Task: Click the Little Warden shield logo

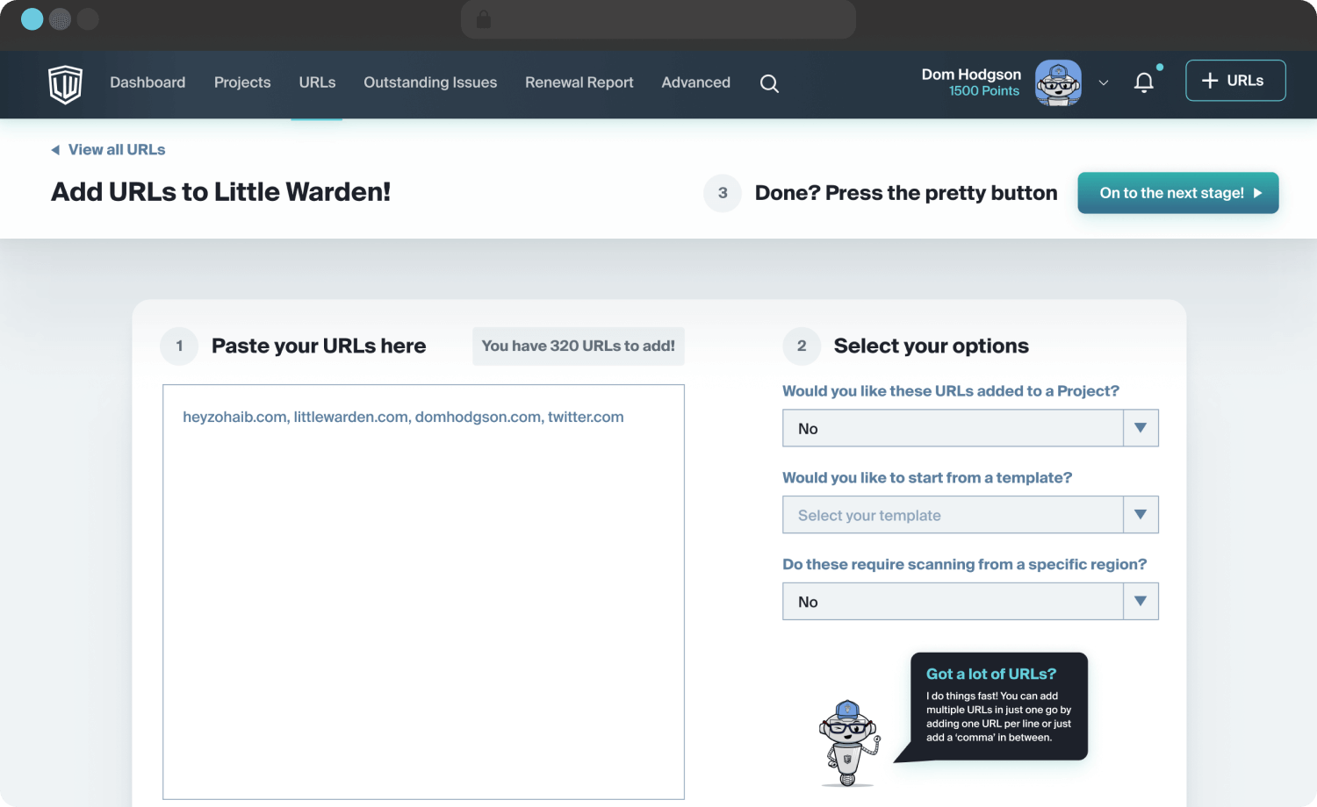Action: click(65, 84)
